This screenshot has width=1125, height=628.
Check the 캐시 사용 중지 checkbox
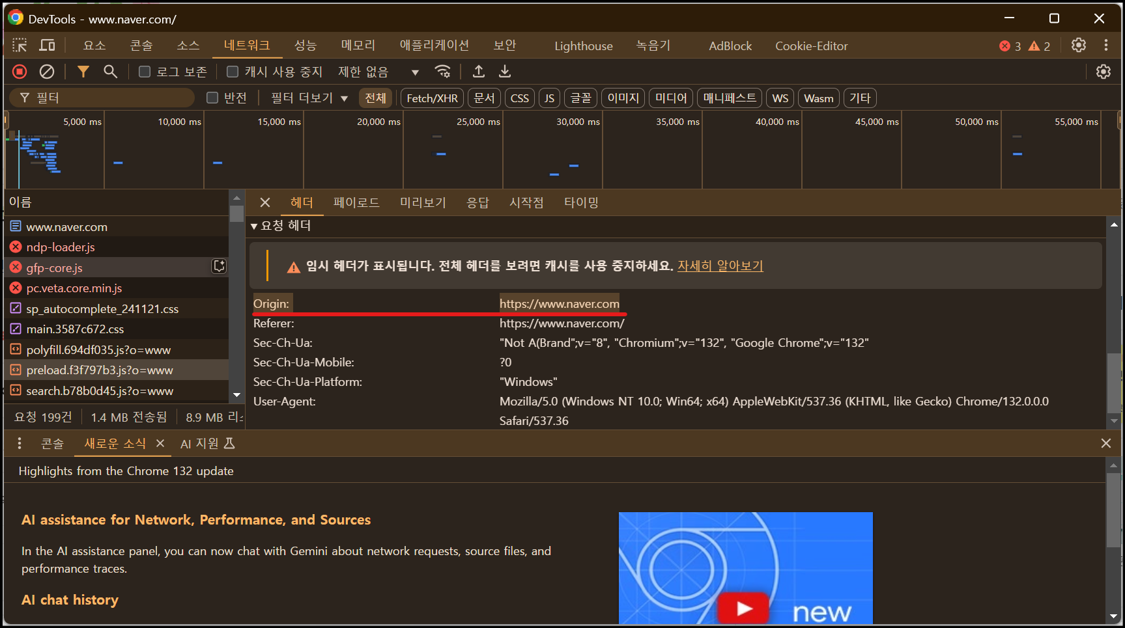[233, 72]
